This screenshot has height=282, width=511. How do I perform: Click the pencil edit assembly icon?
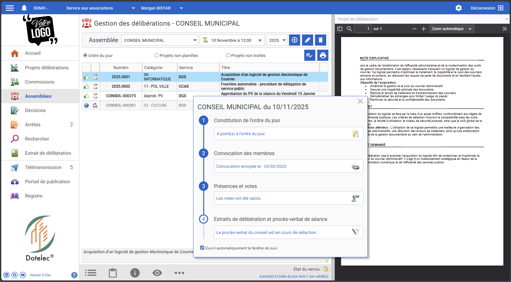point(307,40)
